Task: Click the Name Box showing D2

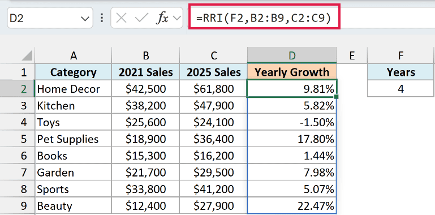Action: point(50,18)
